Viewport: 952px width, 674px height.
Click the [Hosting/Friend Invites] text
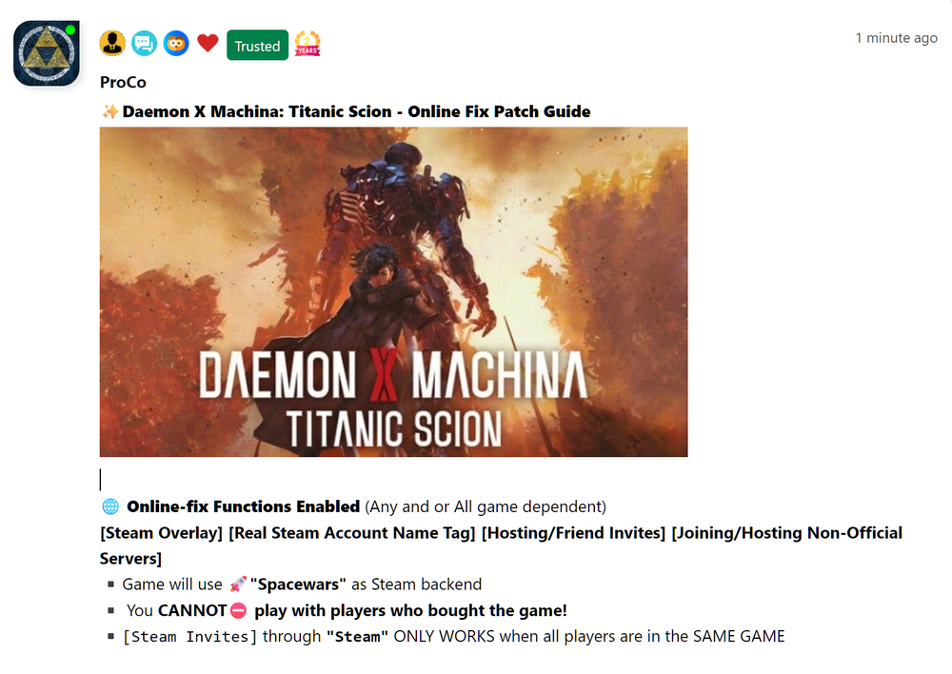pos(573,532)
